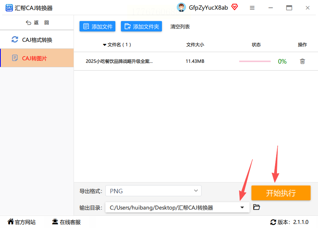Image resolution: width=318 pixels, height=228 pixels.
Task: Switch to CAJ格式转换 tab
Action: [x=37, y=40]
